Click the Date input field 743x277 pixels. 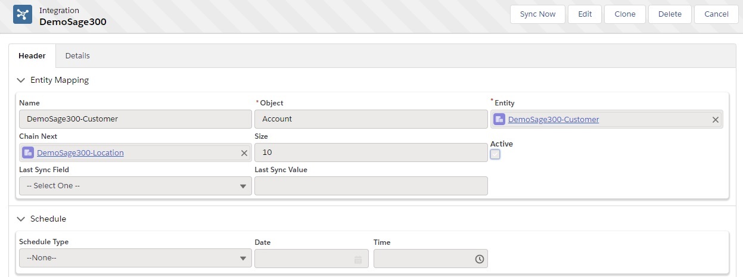pos(311,259)
